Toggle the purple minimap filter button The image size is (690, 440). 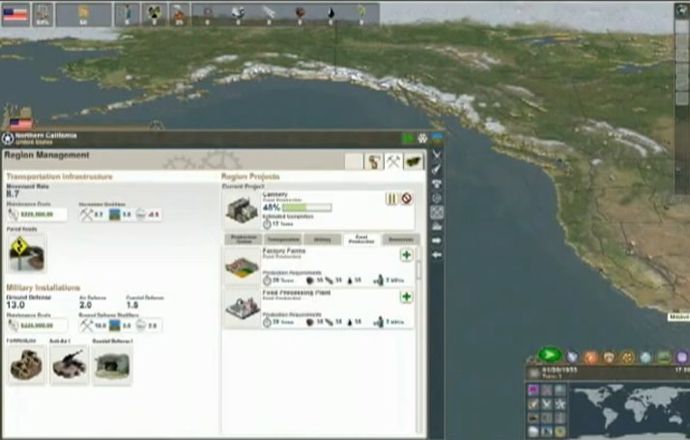[x=533, y=390]
